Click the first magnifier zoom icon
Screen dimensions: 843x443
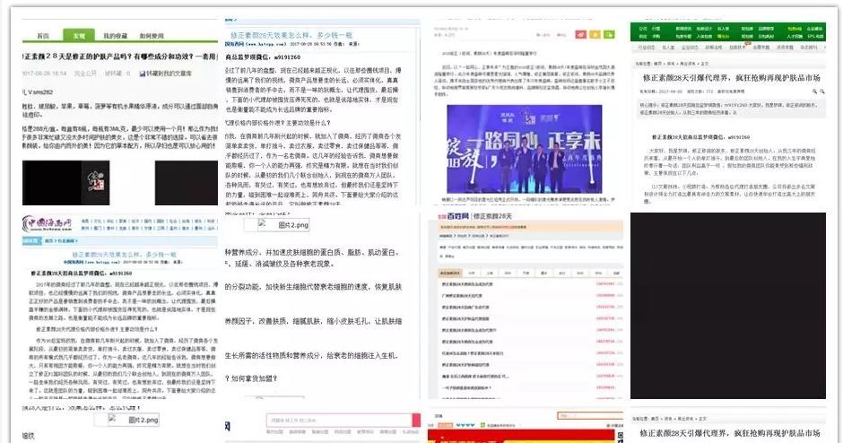pos(814,92)
